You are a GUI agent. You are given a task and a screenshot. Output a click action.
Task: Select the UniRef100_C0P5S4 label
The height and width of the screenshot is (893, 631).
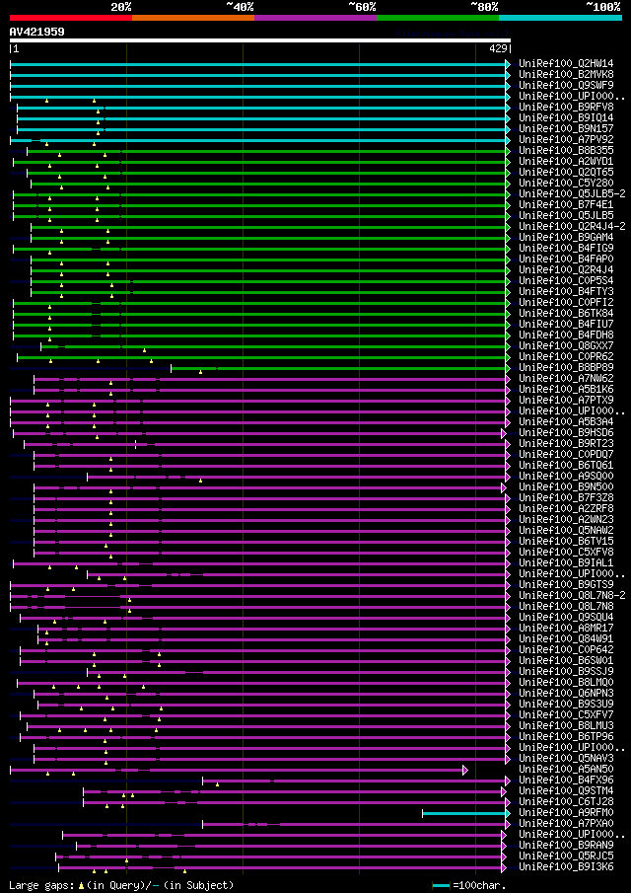coord(566,280)
